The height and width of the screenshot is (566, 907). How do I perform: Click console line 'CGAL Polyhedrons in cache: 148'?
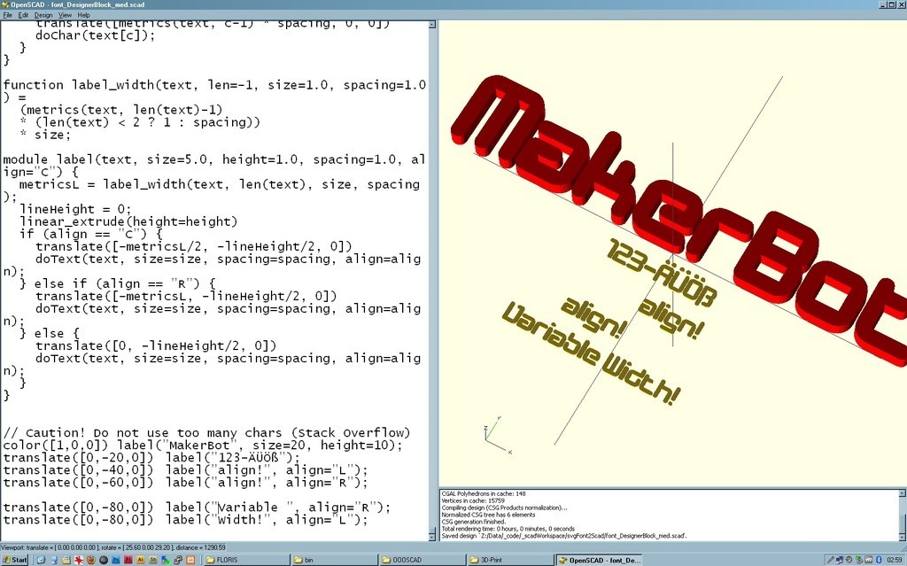pos(483,493)
